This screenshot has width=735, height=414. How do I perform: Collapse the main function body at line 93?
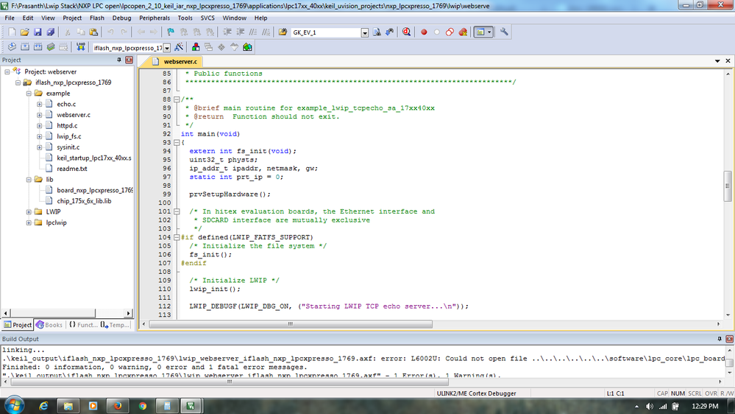click(x=177, y=142)
